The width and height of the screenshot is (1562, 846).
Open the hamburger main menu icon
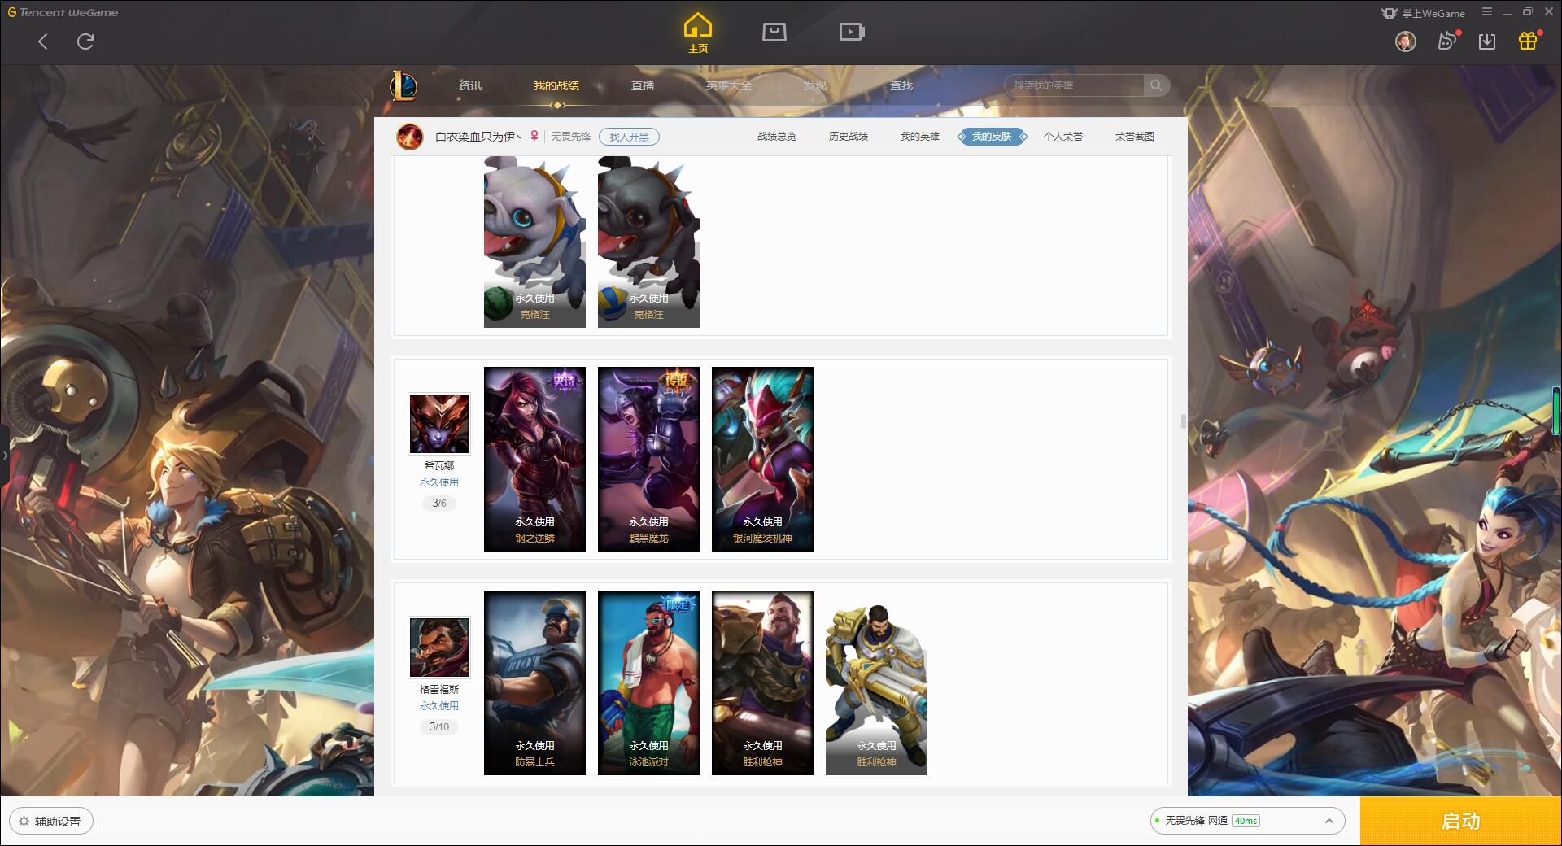click(1487, 12)
